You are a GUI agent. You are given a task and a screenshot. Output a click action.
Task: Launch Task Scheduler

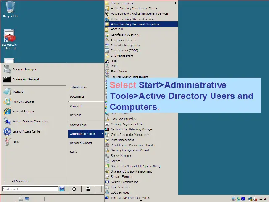(141, 187)
